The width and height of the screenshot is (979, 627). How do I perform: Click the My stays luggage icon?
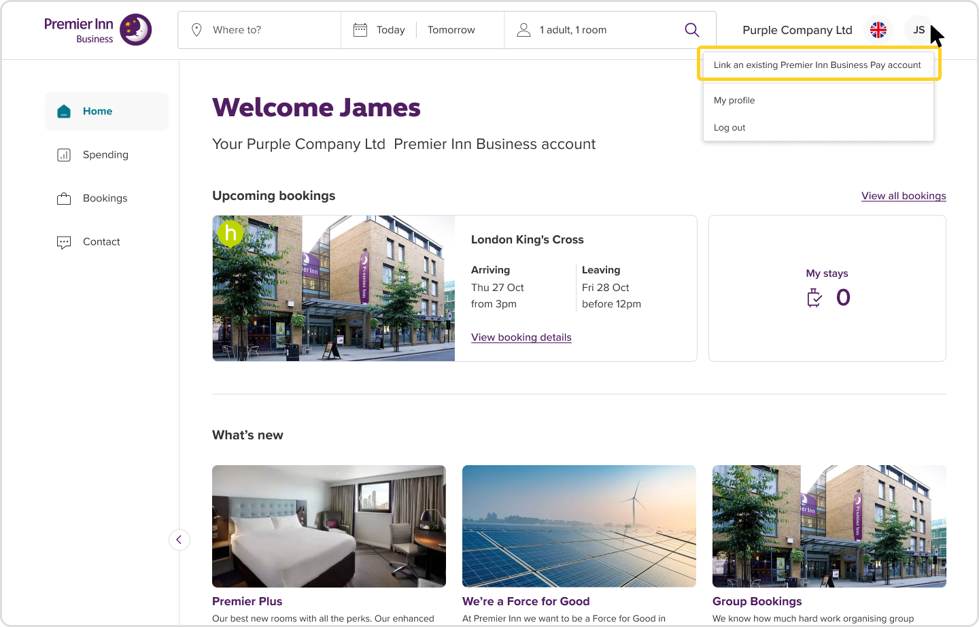pyautogui.click(x=814, y=298)
